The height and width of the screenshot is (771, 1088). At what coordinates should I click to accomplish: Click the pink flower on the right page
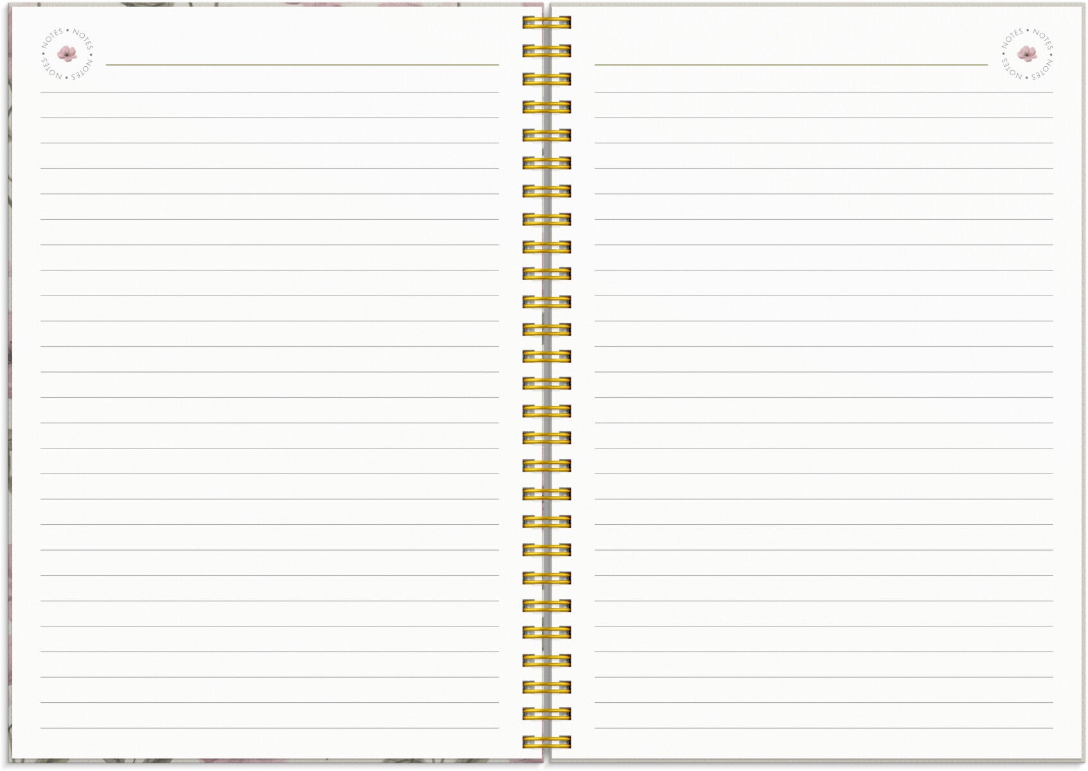pos(1027,53)
